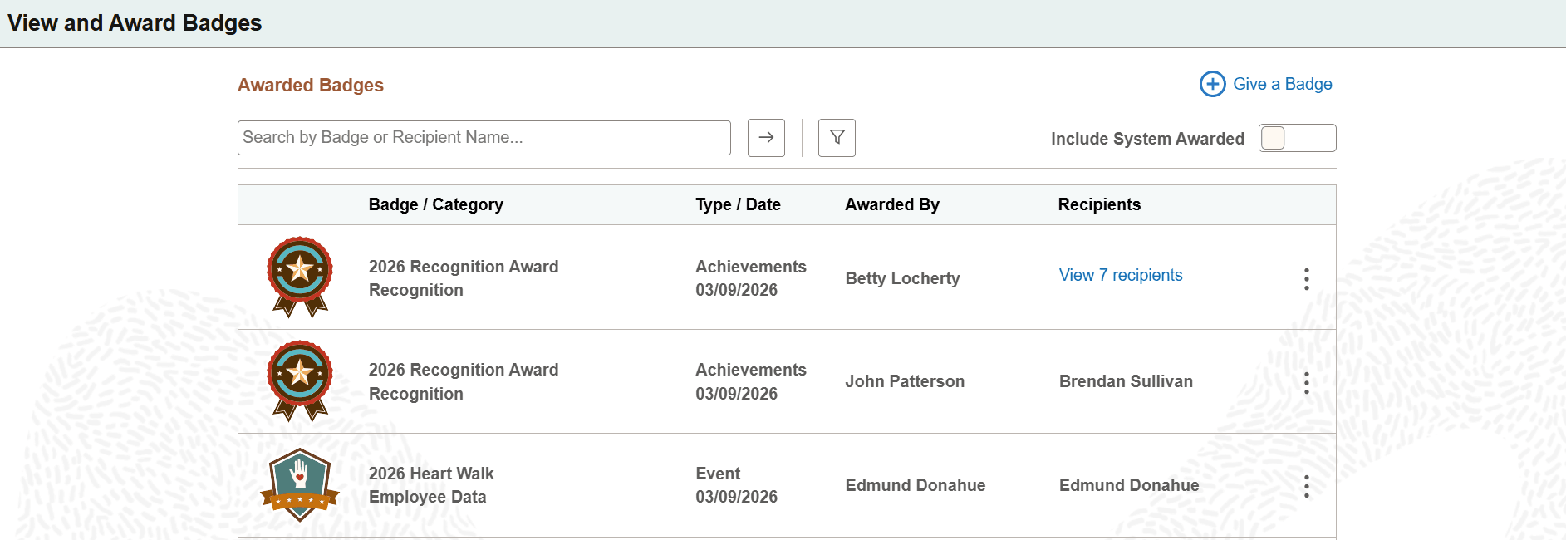Click the Brendan Sullivan recipient cell
Image resolution: width=1566 pixels, height=540 pixels.
pos(1126,381)
